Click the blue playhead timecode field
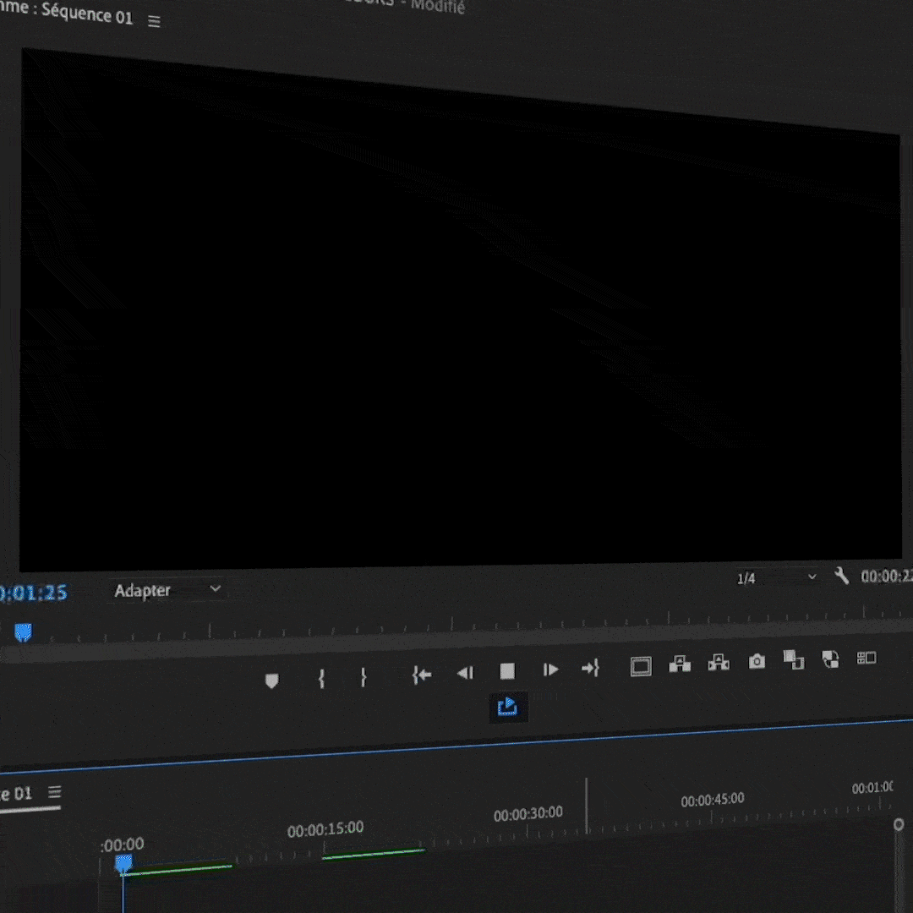 coord(34,593)
